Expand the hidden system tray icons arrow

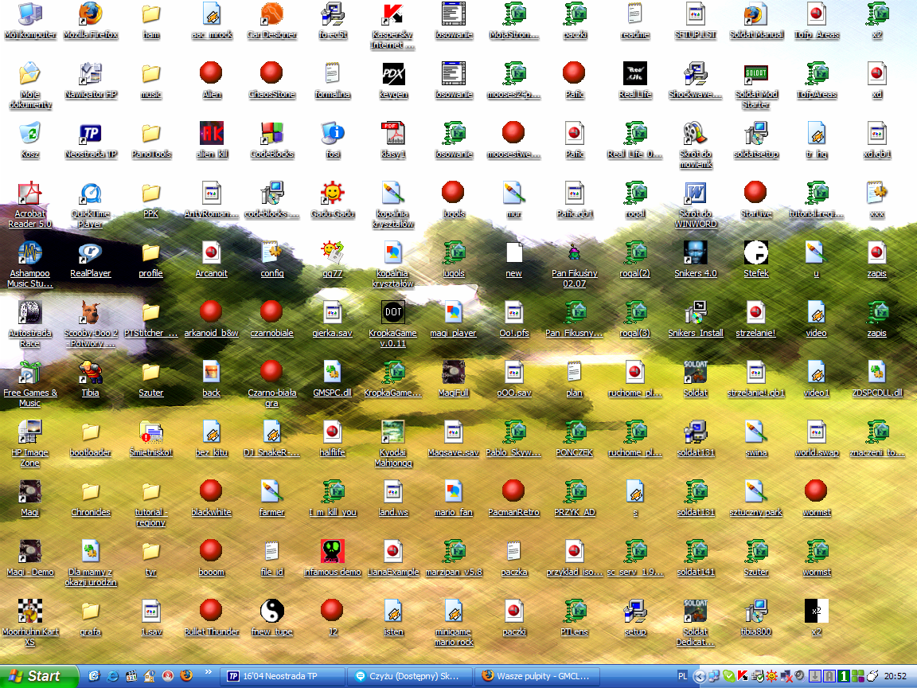coord(700,676)
